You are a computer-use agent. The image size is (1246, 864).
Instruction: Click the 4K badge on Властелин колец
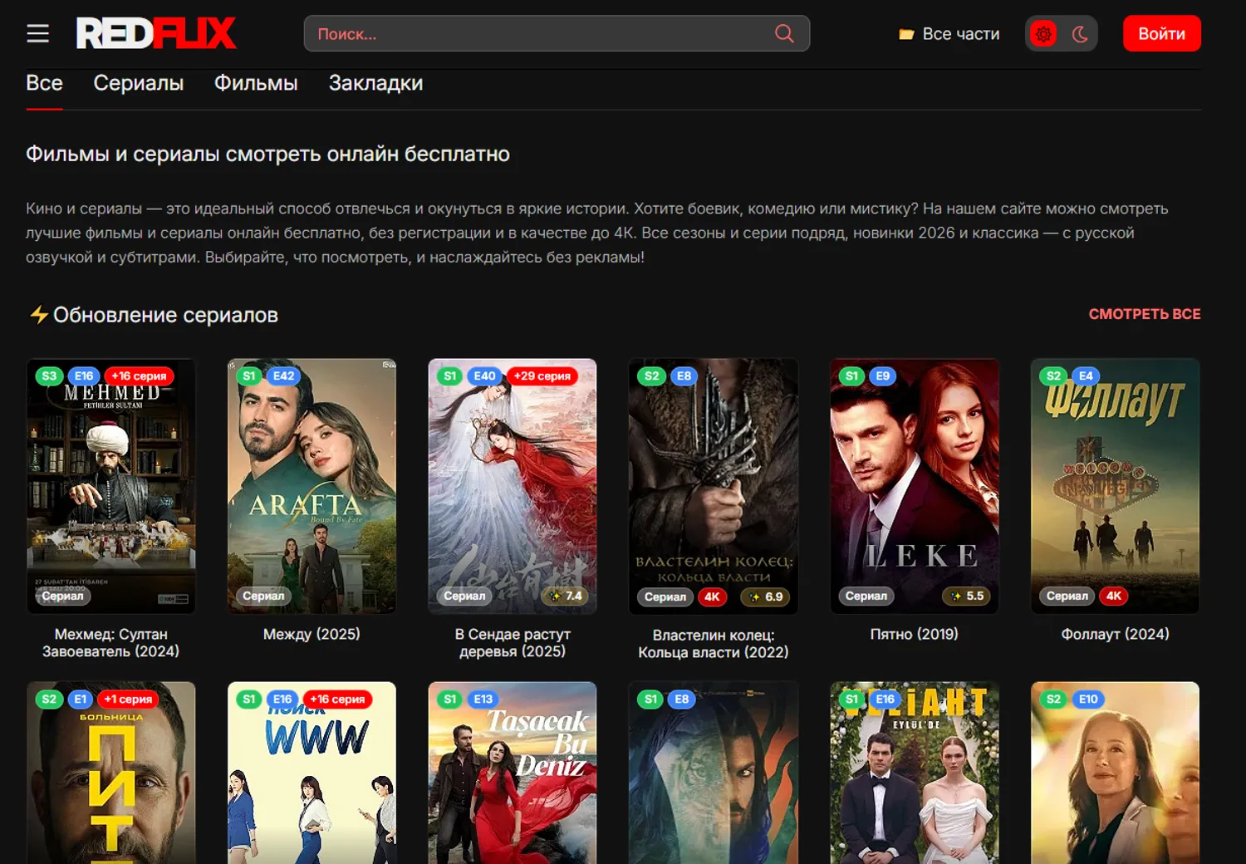[x=712, y=596]
